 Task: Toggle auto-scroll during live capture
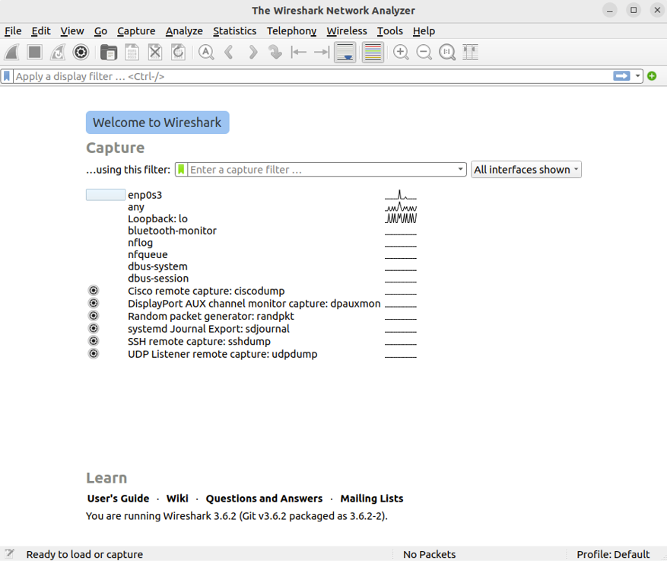click(x=345, y=53)
